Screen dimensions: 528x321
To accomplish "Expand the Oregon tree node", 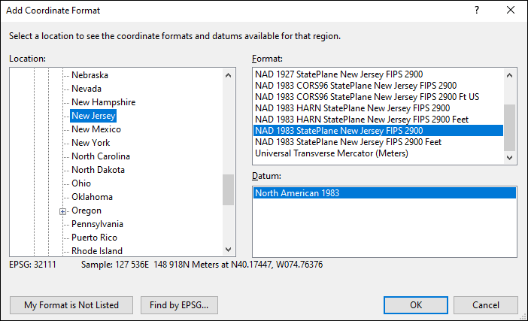I will coord(62,211).
